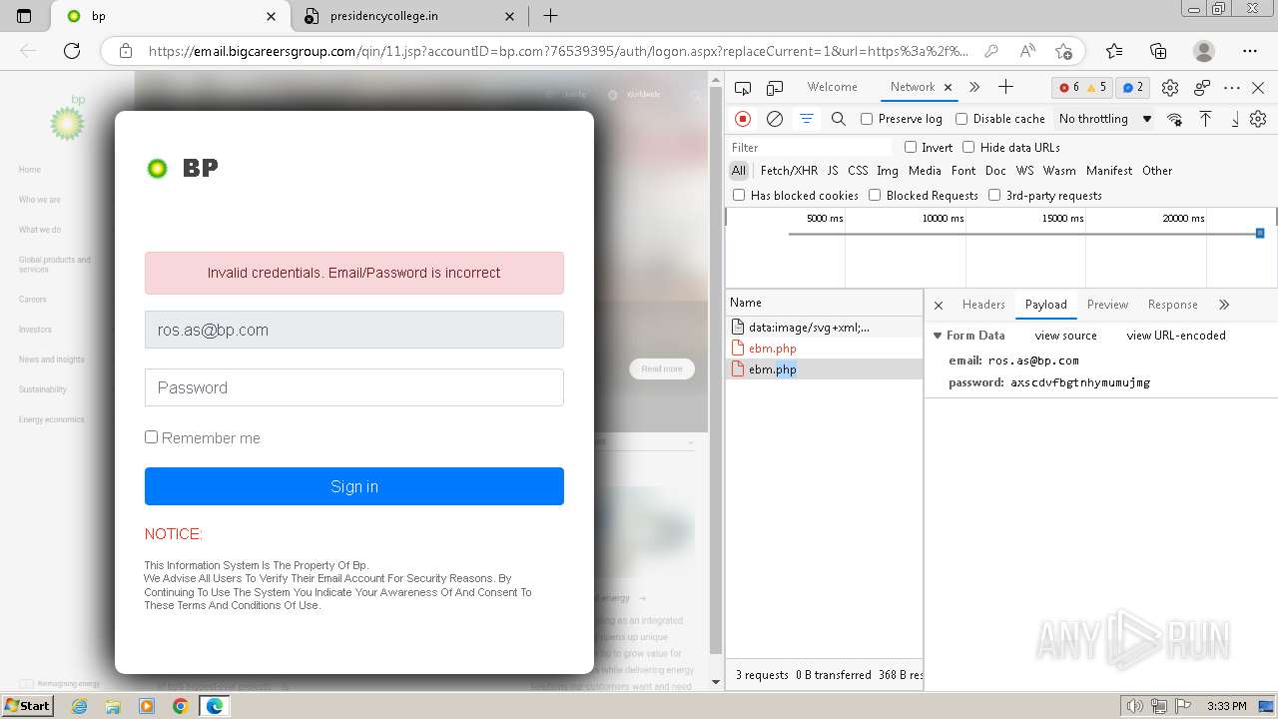Open DevTools main settings gear

pyautogui.click(x=1170, y=88)
